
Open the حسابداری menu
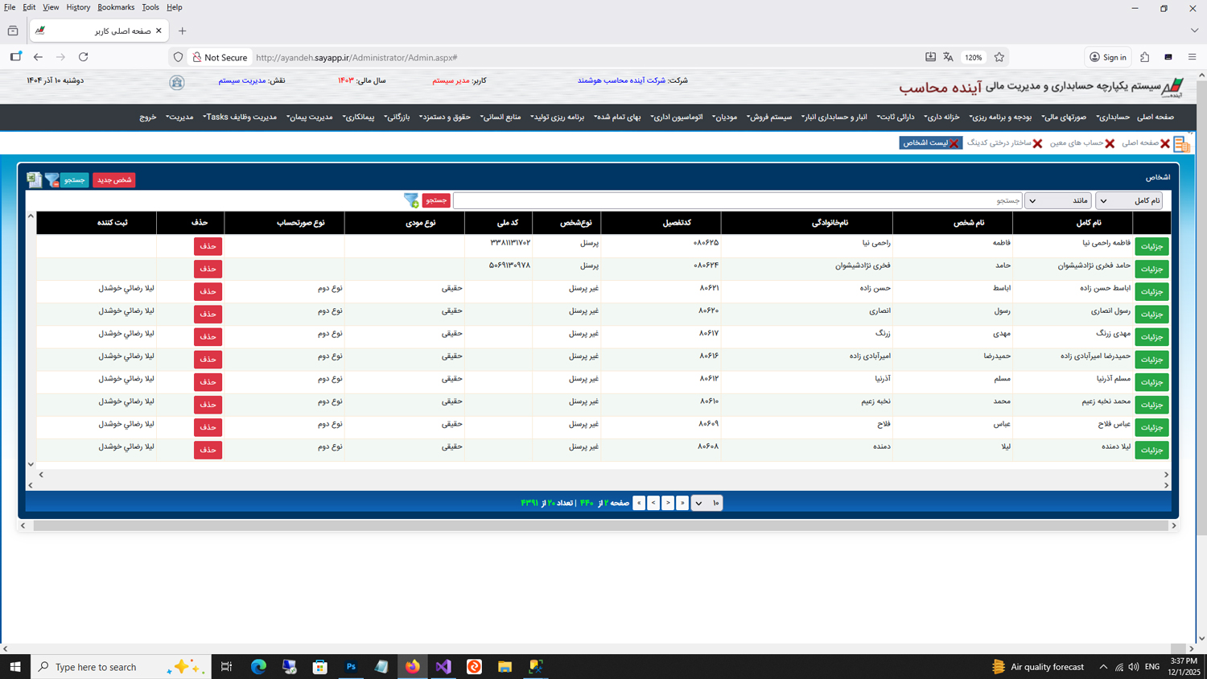pos(1113,117)
